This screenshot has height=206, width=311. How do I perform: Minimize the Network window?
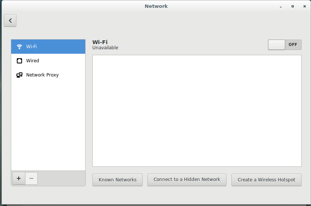[281, 7]
